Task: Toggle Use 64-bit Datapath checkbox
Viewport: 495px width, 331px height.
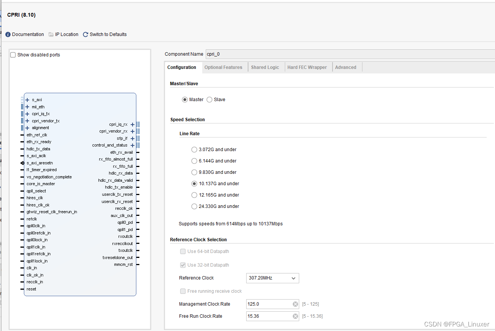Action: point(183,251)
